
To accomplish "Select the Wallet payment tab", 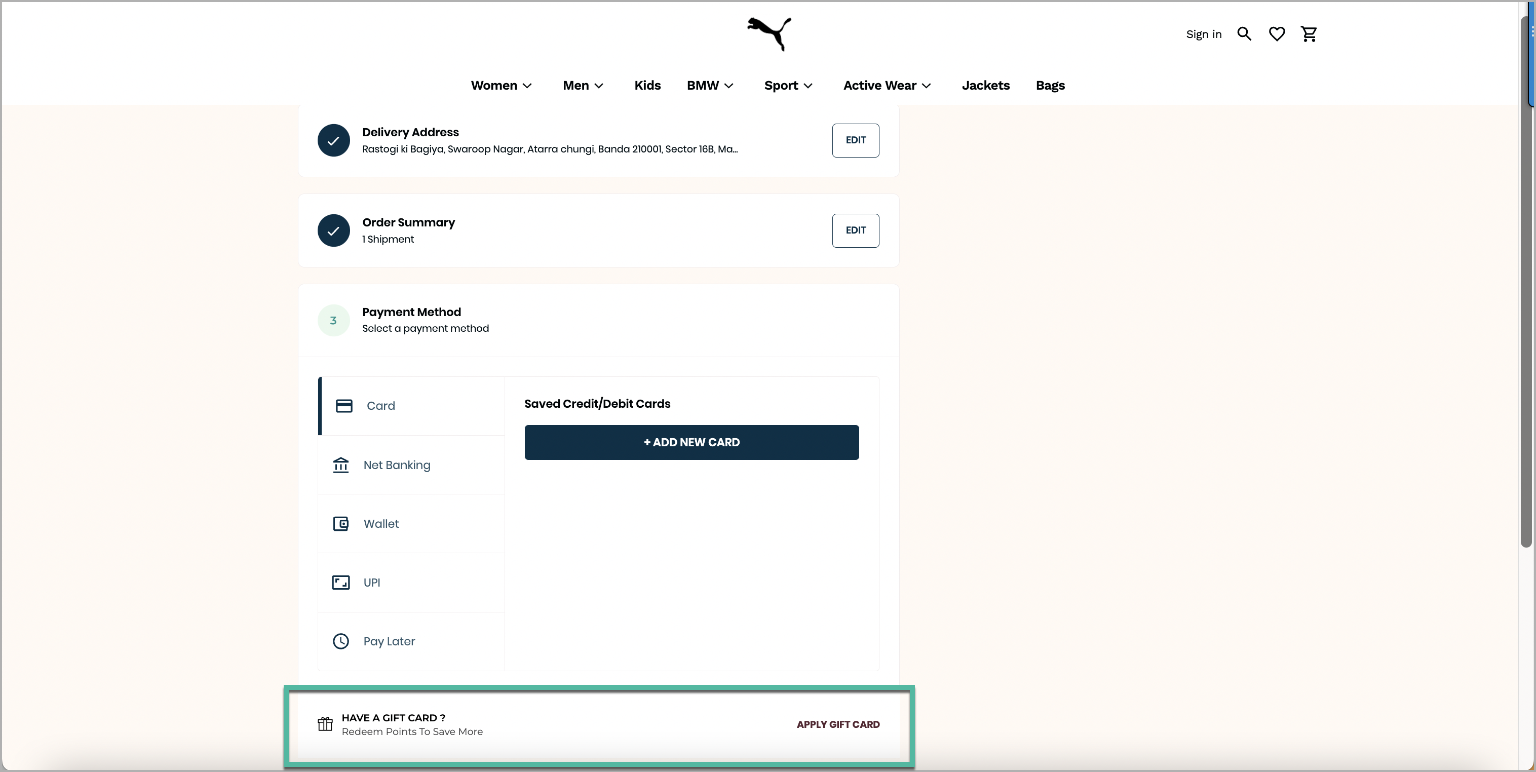I will click(x=411, y=524).
